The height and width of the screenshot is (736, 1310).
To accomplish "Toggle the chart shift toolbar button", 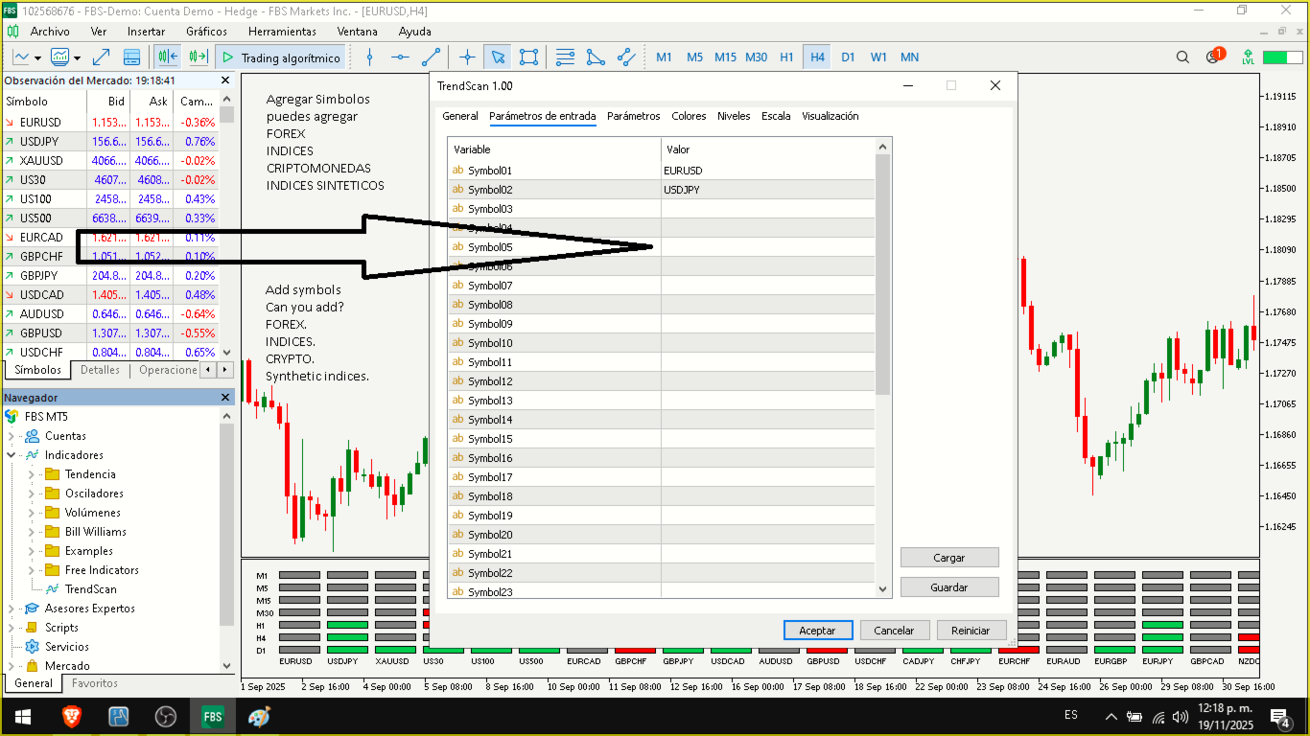I will tap(168, 57).
